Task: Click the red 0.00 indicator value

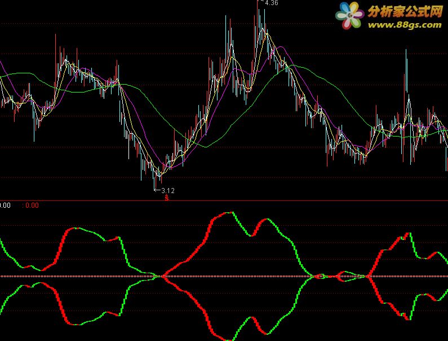Action: pos(32,206)
